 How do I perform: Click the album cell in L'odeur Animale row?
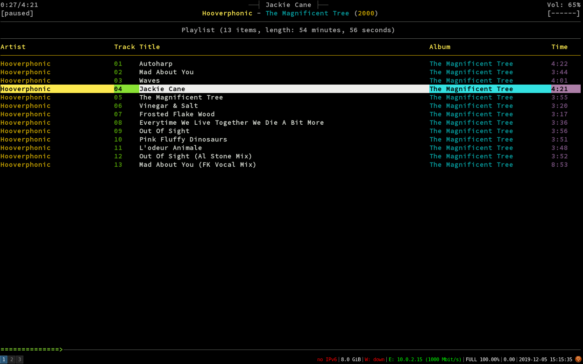471,148
